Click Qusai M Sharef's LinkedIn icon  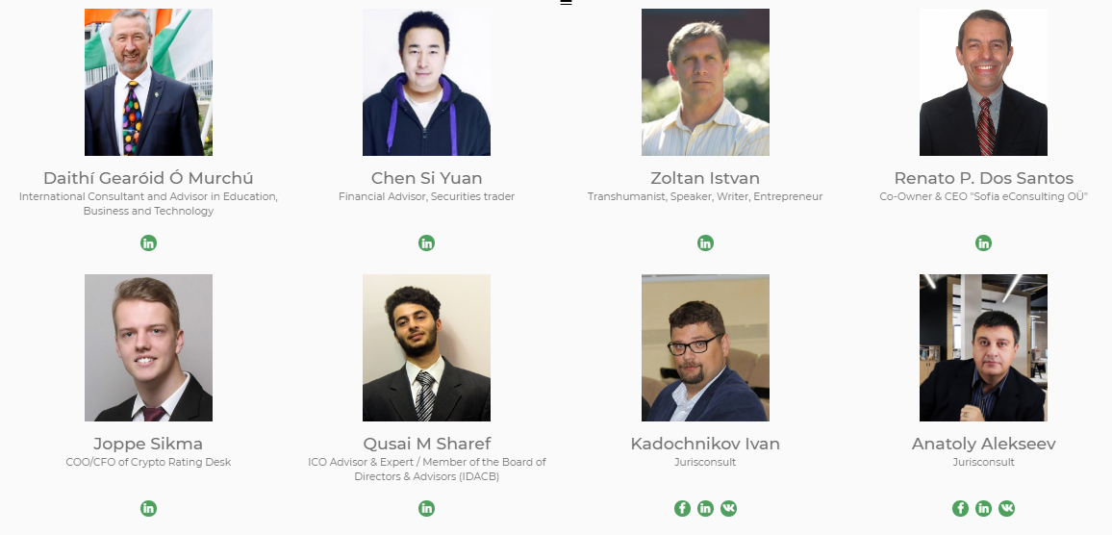pyautogui.click(x=426, y=508)
